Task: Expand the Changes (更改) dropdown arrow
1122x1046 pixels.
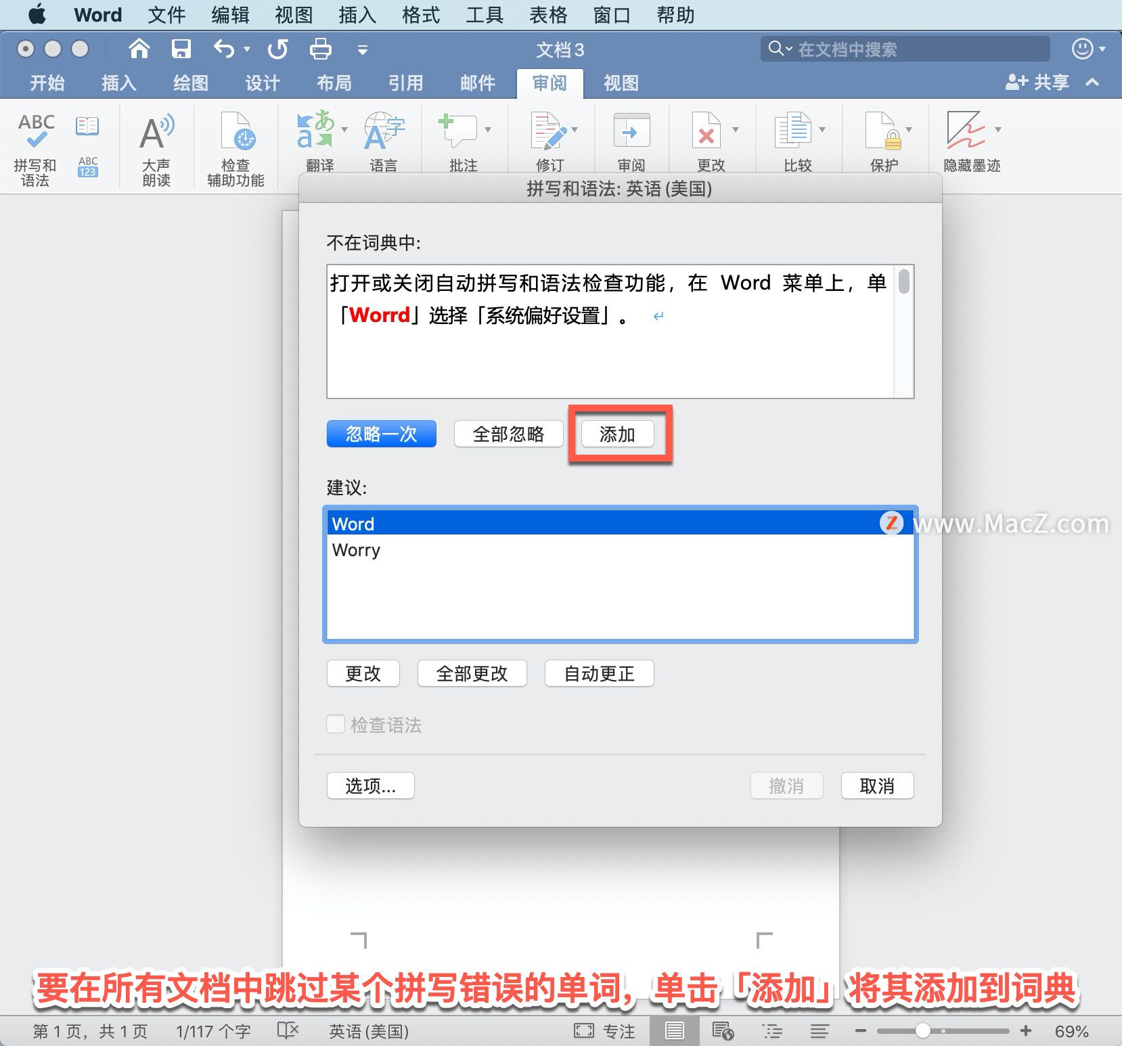Action: [736, 129]
